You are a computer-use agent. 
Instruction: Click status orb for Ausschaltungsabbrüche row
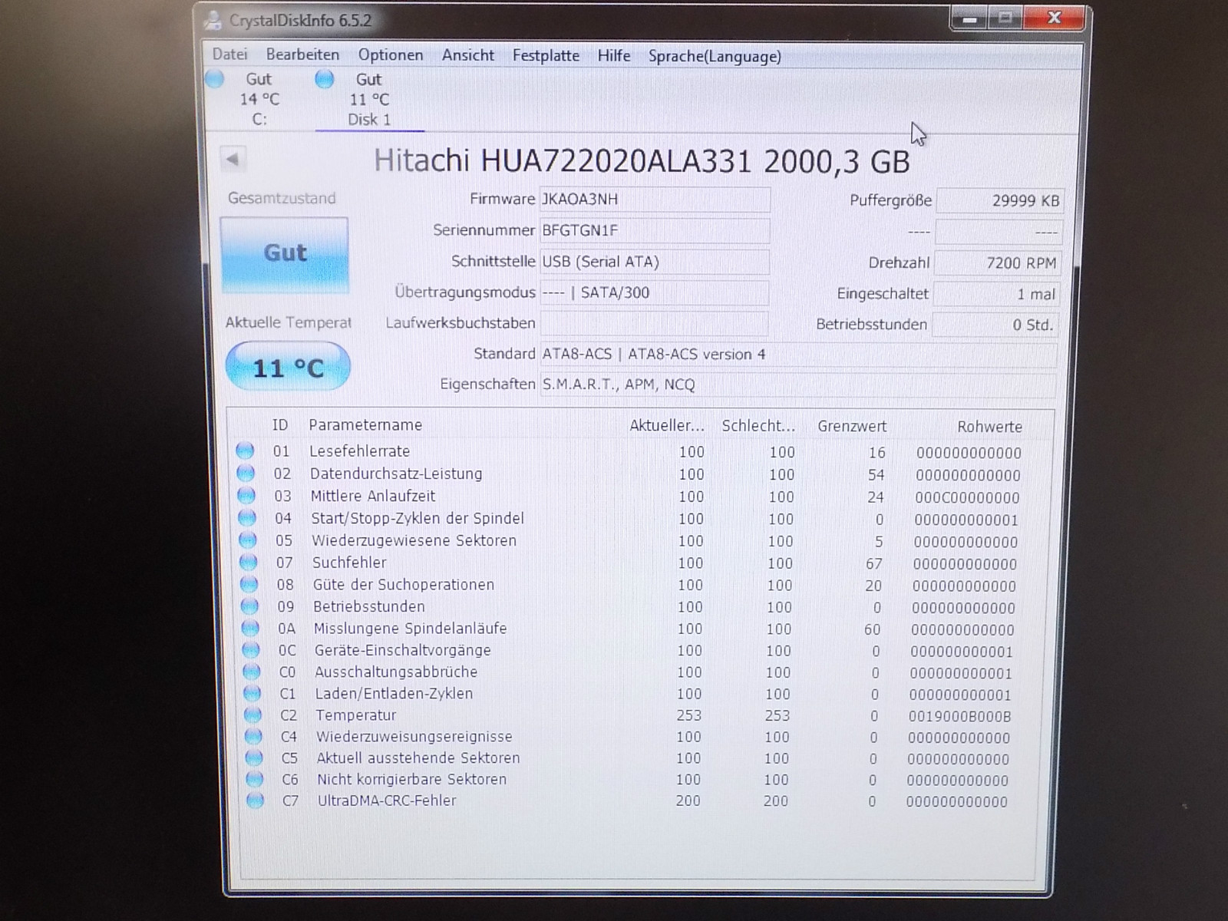[252, 672]
